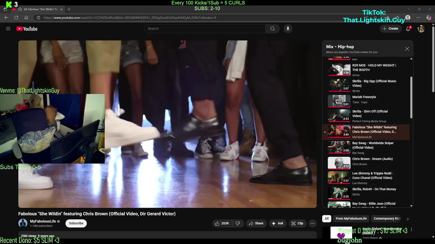Open the account avatar menu
The image size is (435, 244).
pyautogui.click(x=421, y=29)
